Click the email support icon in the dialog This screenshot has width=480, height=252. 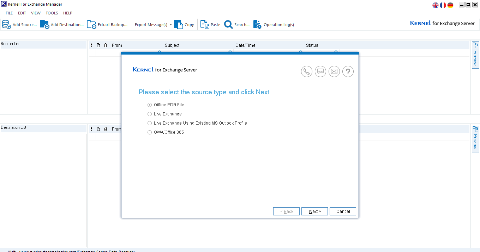(x=334, y=71)
